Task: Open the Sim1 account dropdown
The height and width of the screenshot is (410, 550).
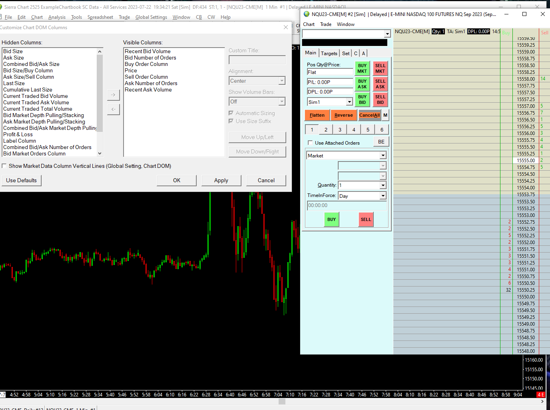Action: point(349,102)
